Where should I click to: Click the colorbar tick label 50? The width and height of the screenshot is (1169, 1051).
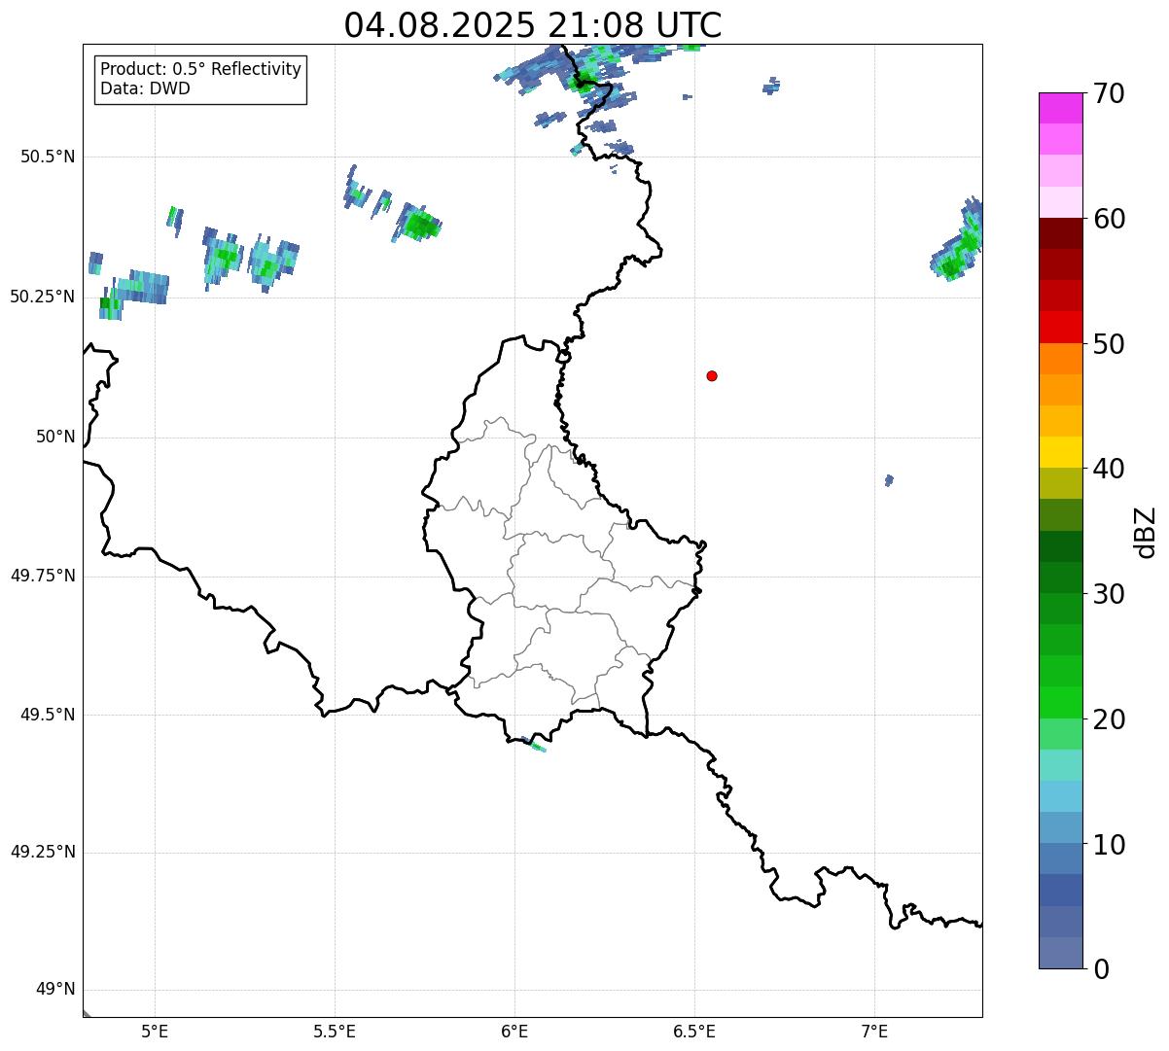point(1109,344)
